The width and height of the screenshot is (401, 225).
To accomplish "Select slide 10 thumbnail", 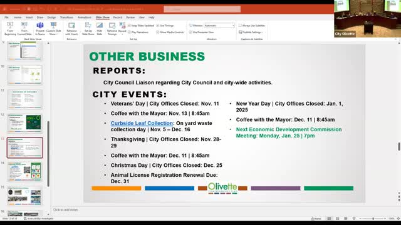I will (x=25, y=75).
